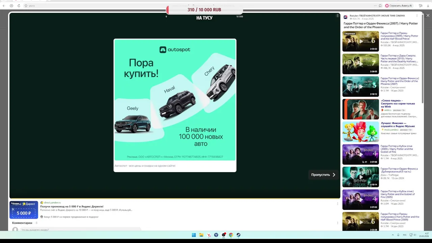Open the dark round Y taskbar icon
The width and height of the screenshot is (432, 243).
[216, 235]
